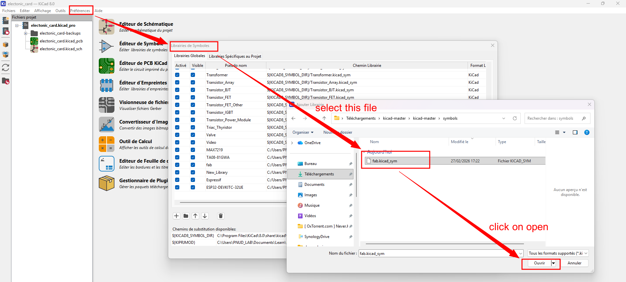The width and height of the screenshot is (626, 282).
Task: Launch the PCB KiCad editor icon
Action: (x=107, y=66)
